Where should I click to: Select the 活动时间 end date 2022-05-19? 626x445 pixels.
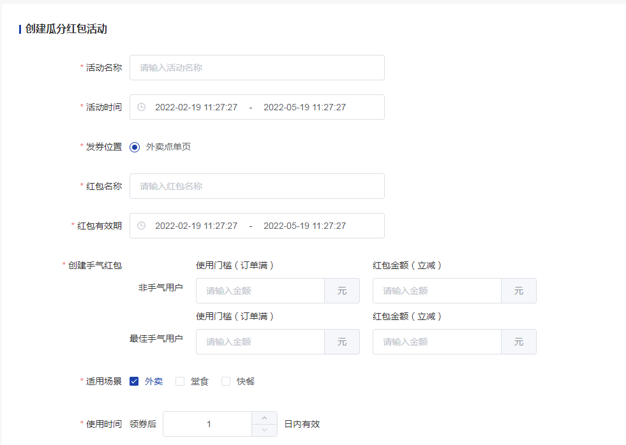coord(304,107)
